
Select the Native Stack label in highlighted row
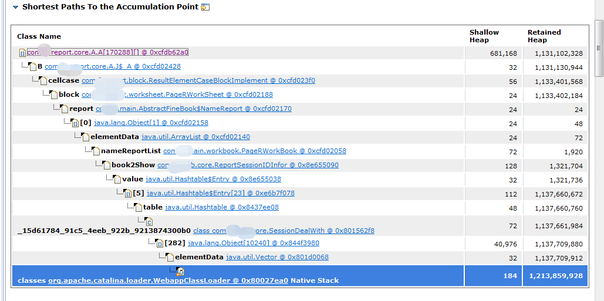pyautogui.click(x=315, y=280)
